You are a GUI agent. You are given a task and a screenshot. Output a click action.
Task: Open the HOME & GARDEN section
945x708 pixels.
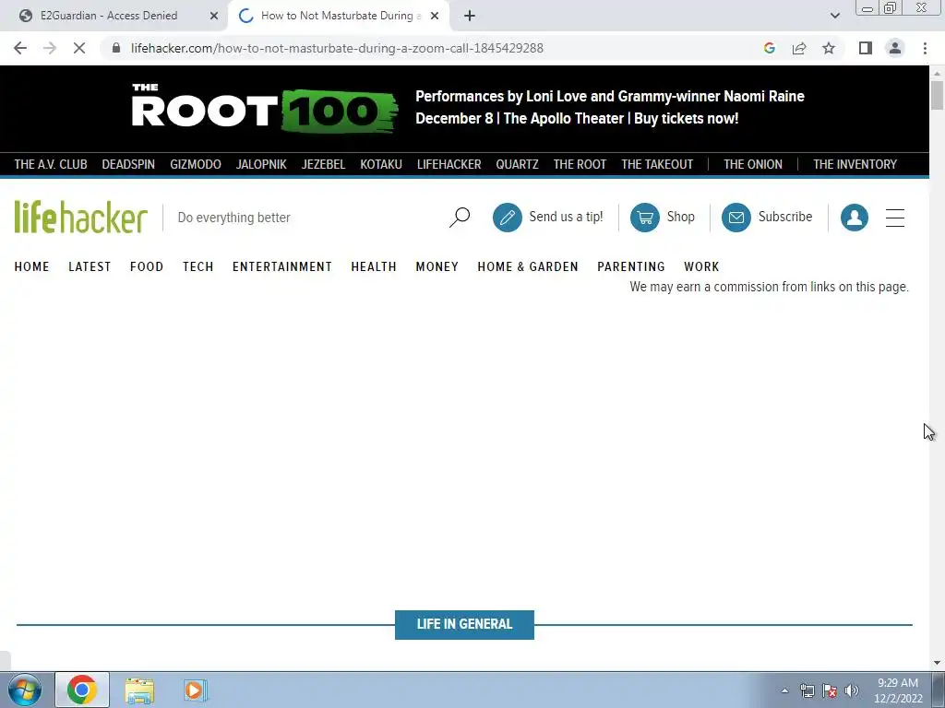tap(528, 266)
